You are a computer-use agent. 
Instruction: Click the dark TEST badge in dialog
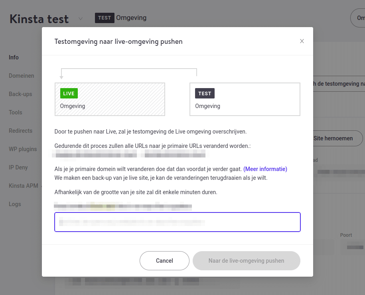click(x=205, y=94)
